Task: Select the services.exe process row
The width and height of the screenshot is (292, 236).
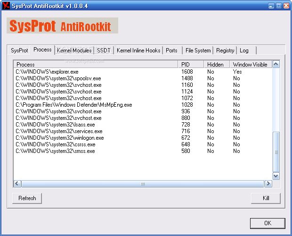Action: pyautogui.click(x=143, y=131)
